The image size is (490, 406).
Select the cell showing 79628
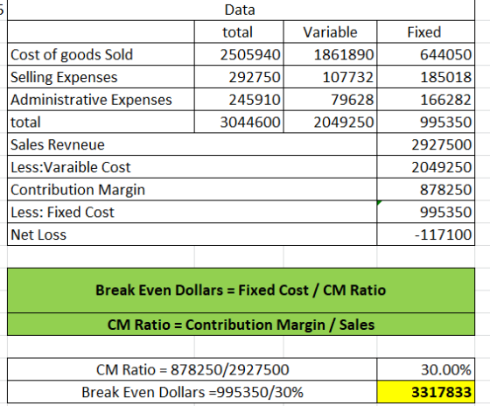pos(330,100)
